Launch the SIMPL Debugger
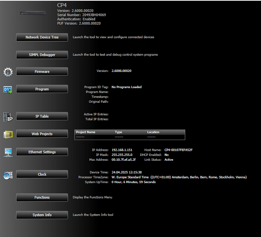This screenshot has width=261, height=237. pos(42,55)
